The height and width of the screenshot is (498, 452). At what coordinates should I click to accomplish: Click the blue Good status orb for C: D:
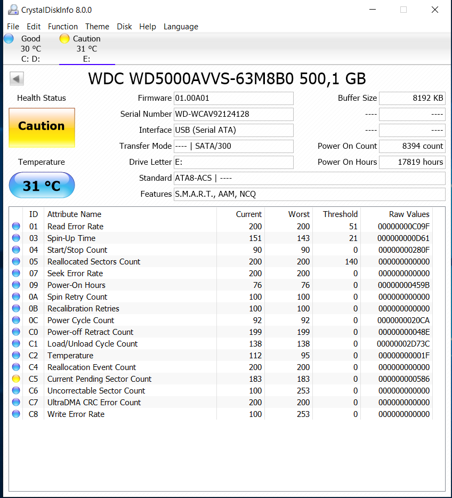click(9, 38)
